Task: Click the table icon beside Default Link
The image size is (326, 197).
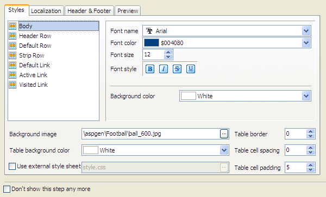Action: click(12, 65)
